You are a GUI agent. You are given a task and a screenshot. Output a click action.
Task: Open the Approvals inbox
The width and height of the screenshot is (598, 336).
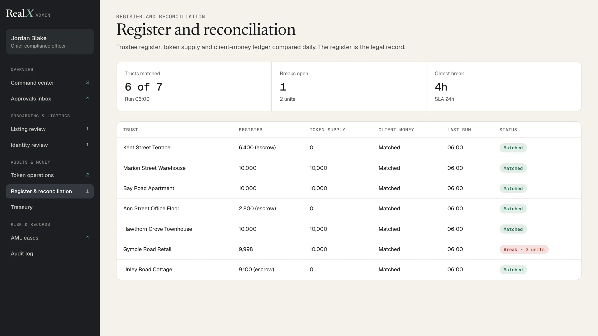[x=50, y=99]
